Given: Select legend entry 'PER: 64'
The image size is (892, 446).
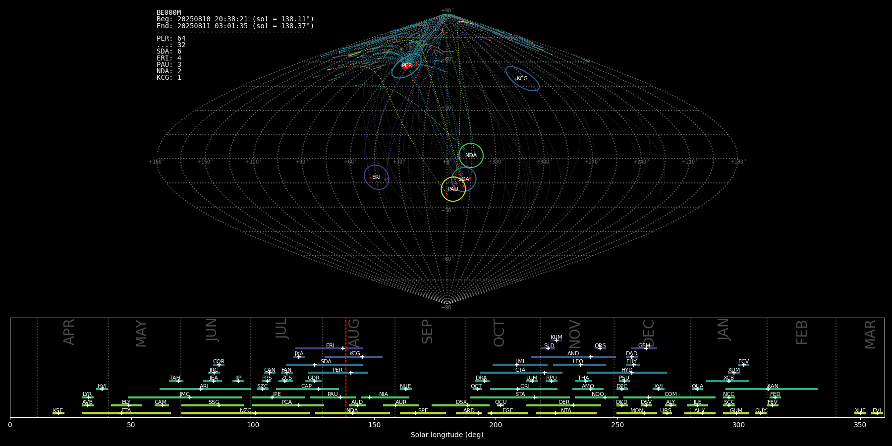Looking at the screenshot, I should pos(171,38).
